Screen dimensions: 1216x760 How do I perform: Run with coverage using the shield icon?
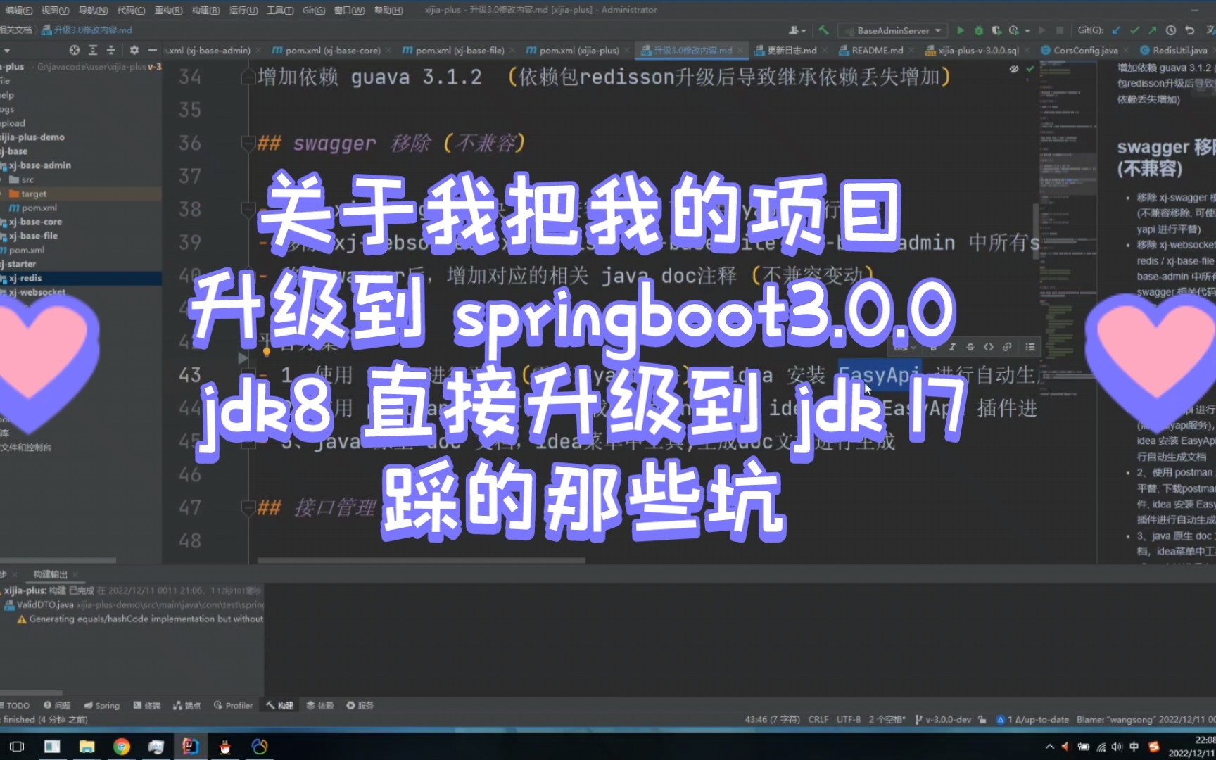(996, 30)
